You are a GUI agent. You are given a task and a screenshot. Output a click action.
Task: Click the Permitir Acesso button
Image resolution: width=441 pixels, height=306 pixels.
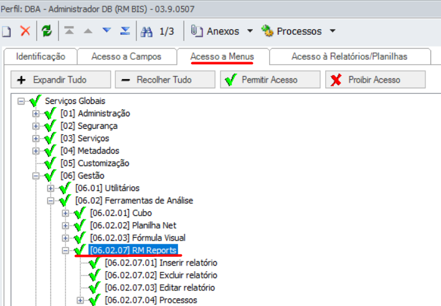(270, 80)
